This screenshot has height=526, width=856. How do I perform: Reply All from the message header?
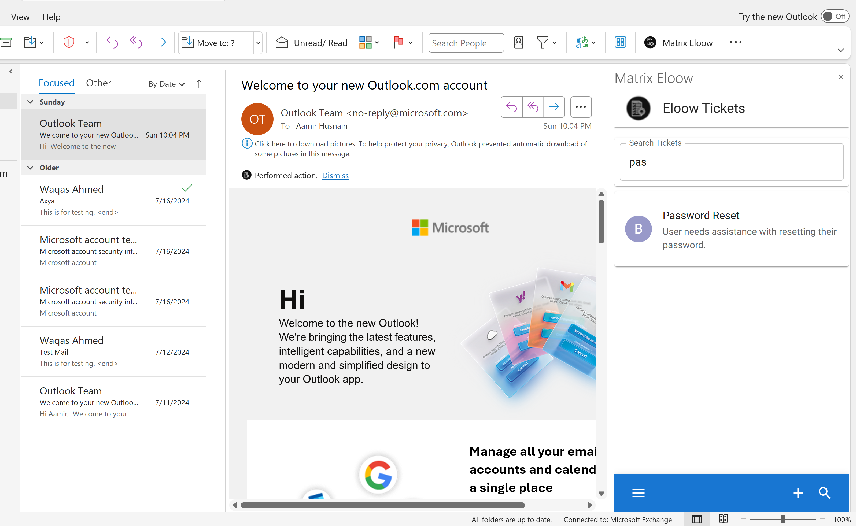point(533,107)
